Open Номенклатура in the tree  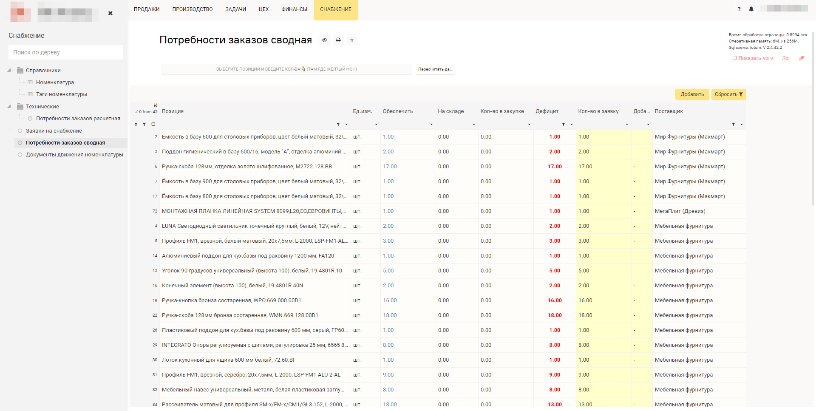click(x=55, y=82)
